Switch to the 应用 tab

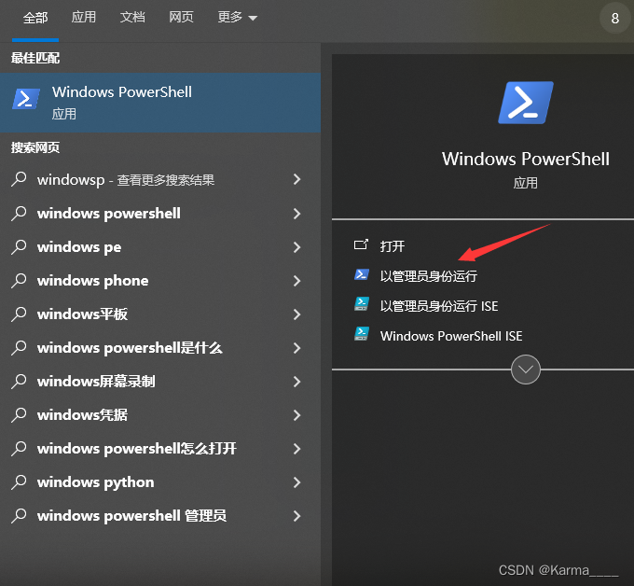click(x=84, y=18)
